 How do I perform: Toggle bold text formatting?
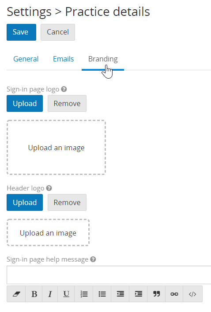(x=34, y=294)
